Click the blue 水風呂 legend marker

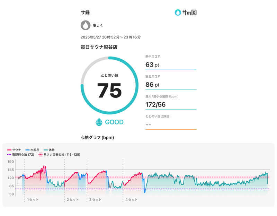point(28,150)
